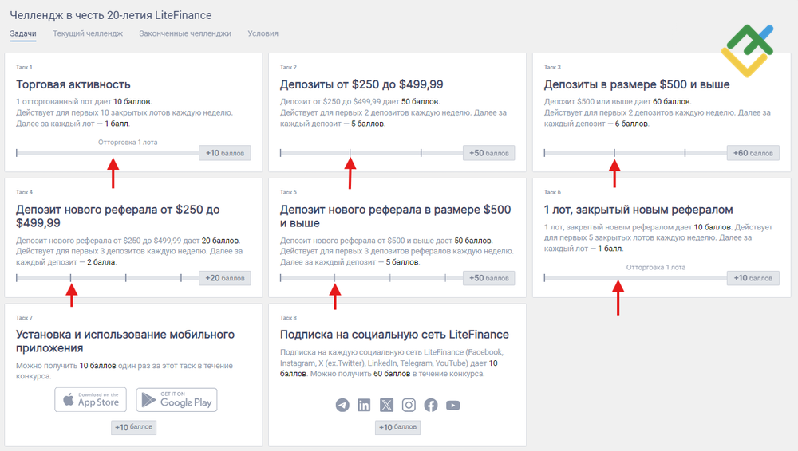This screenshot has width=798, height=451.
Task: Click the App Store download badge
Action: click(91, 400)
